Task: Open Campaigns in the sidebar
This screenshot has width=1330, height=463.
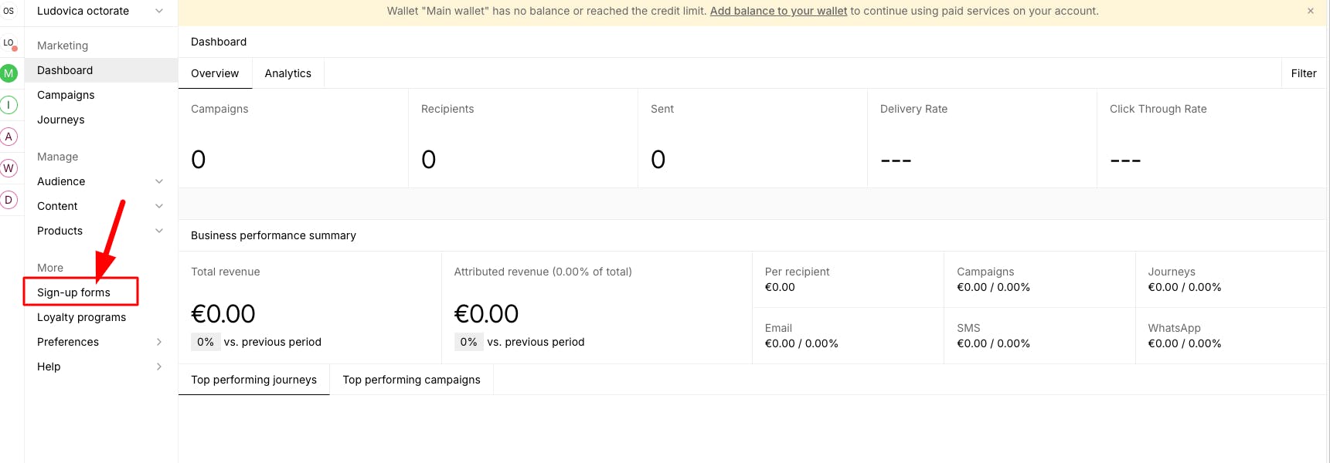Action: [x=66, y=95]
